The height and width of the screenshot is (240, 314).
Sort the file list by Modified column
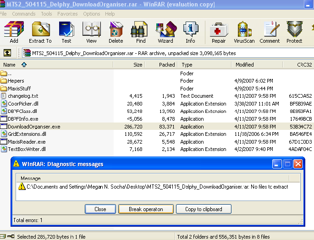[x=257, y=65]
